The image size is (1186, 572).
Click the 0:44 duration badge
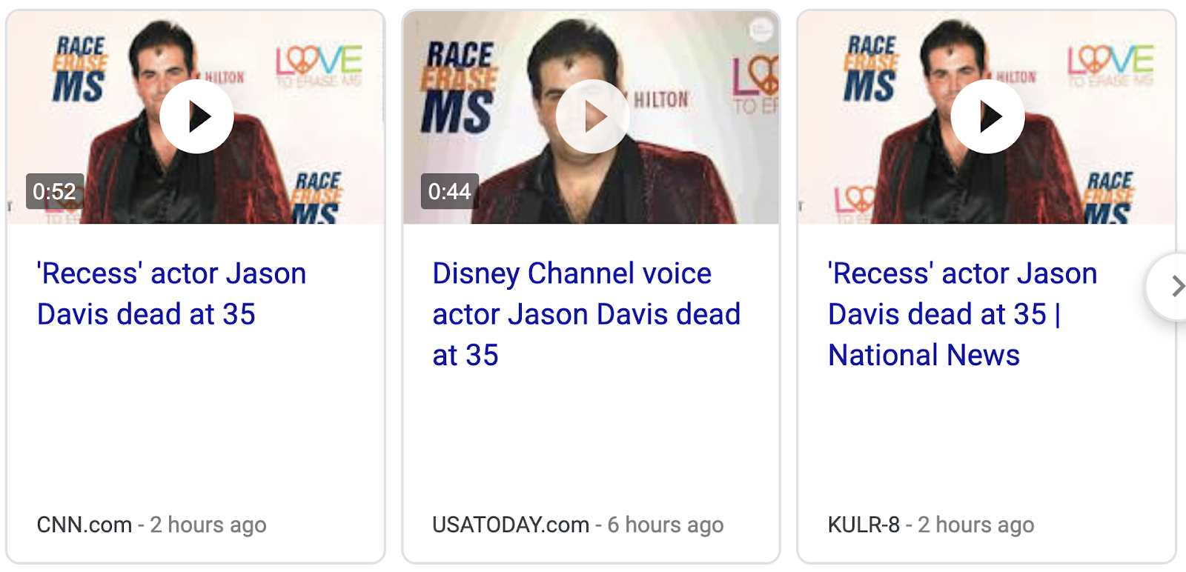click(449, 191)
